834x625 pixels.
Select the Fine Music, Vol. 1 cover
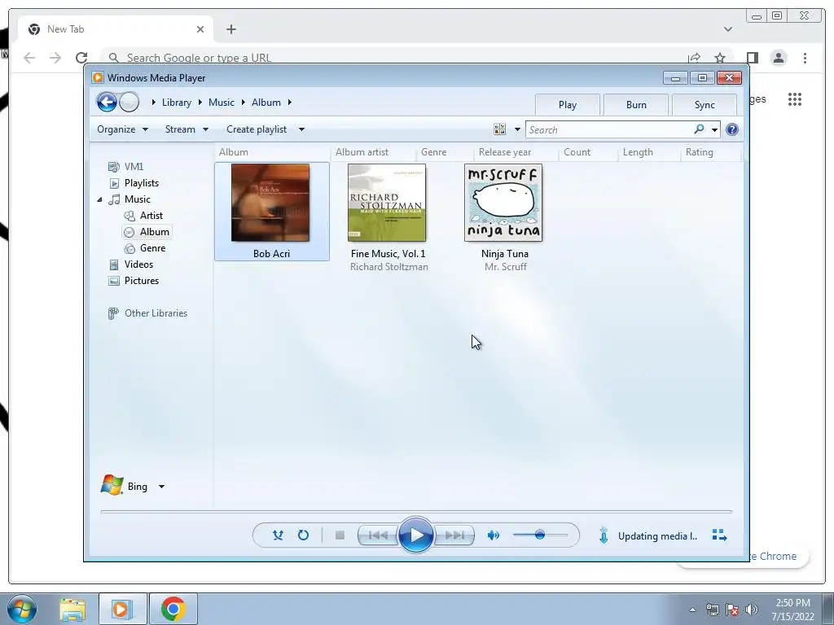click(x=387, y=203)
